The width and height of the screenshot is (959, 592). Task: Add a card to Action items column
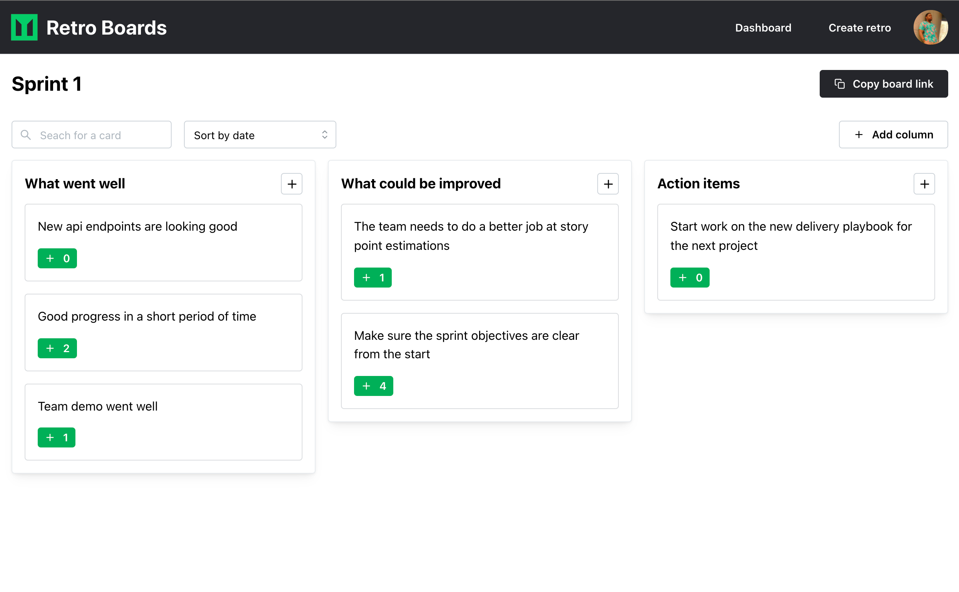coord(924,184)
